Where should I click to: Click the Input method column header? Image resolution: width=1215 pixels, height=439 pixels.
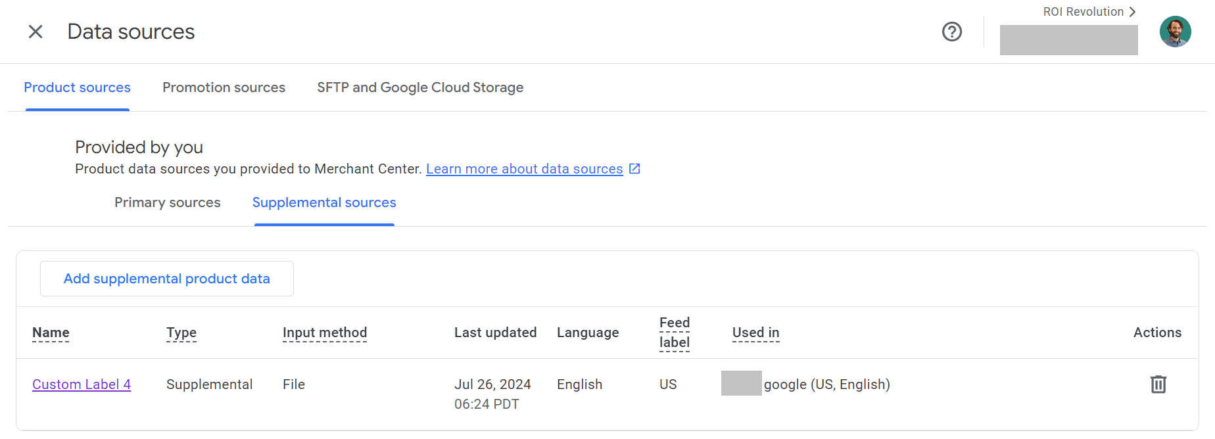pyautogui.click(x=325, y=333)
